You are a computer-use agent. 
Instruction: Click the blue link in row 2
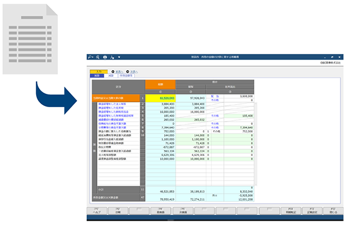(x=112, y=104)
